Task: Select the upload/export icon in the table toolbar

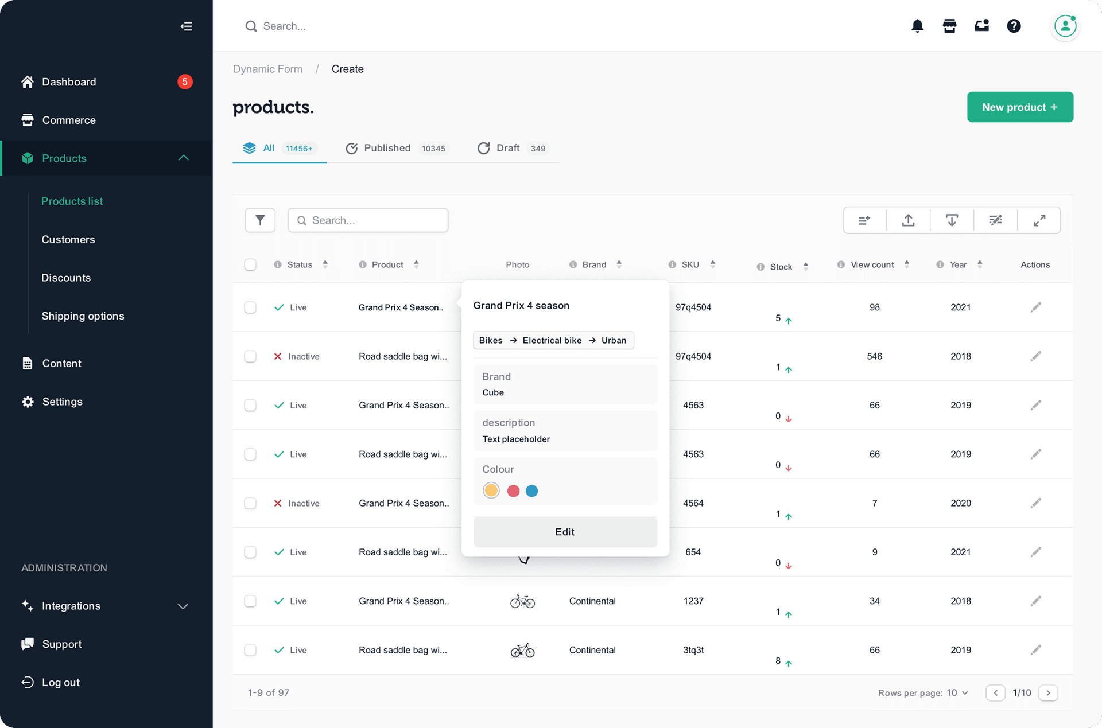Action: [x=908, y=220]
